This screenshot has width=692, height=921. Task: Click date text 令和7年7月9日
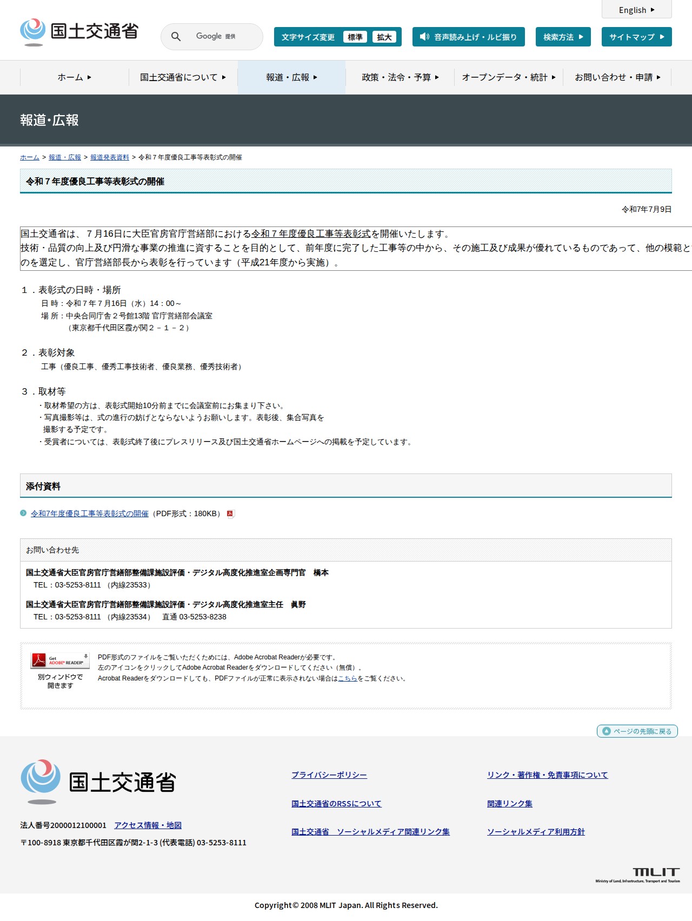pos(647,209)
